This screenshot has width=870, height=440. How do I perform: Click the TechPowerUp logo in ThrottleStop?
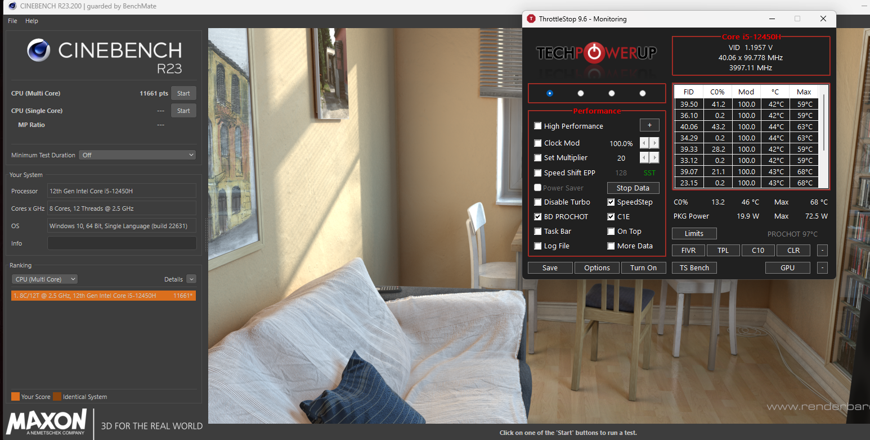pos(597,53)
